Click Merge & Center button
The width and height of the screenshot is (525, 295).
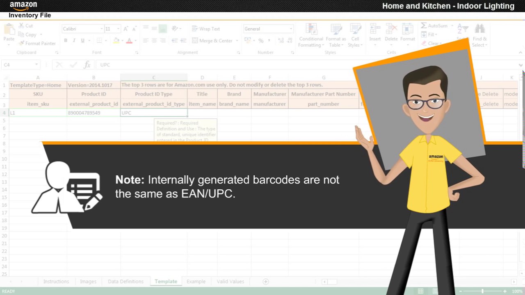pyautogui.click(x=212, y=41)
